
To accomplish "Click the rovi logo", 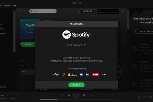I will (x=104, y=74).
